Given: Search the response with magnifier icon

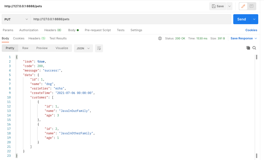Looking at the screenshot, I should pyautogui.click(x=254, y=48).
